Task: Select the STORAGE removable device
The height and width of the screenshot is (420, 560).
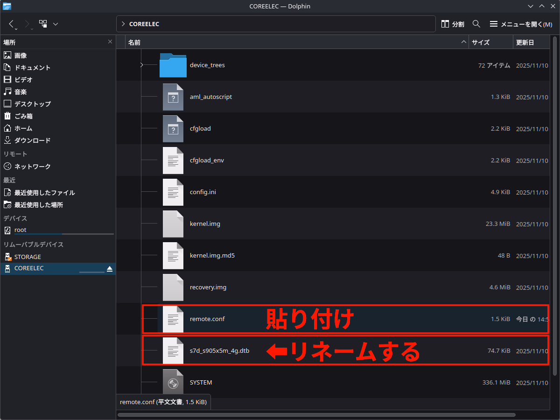Action: pyautogui.click(x=58, y=257)
